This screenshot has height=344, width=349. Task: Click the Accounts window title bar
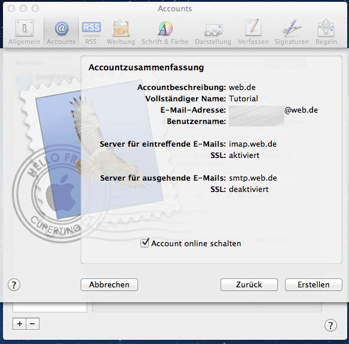coord(174,8)
